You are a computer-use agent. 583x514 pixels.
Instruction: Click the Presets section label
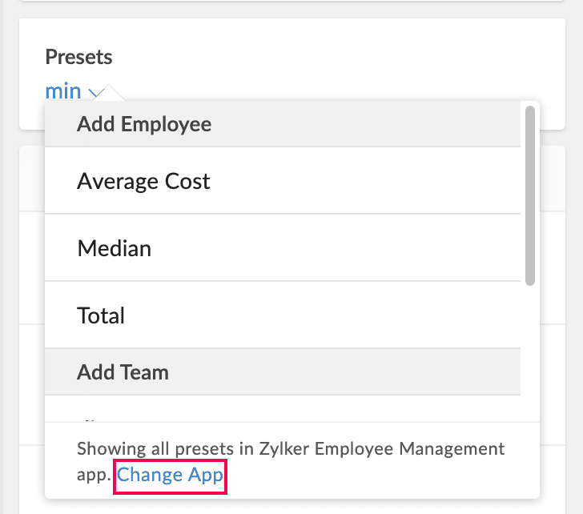coord(78,58)
